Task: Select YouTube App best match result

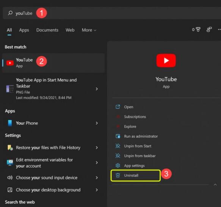Action: 53,63
